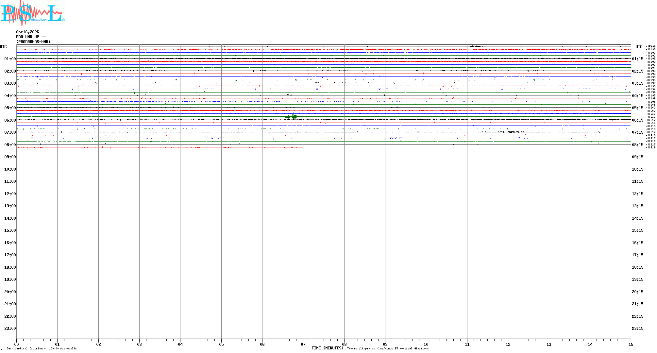The height and width of the screenshot is (353, 657).
Task: Click the 12:00 hour label on left
Action: [10, 194]
